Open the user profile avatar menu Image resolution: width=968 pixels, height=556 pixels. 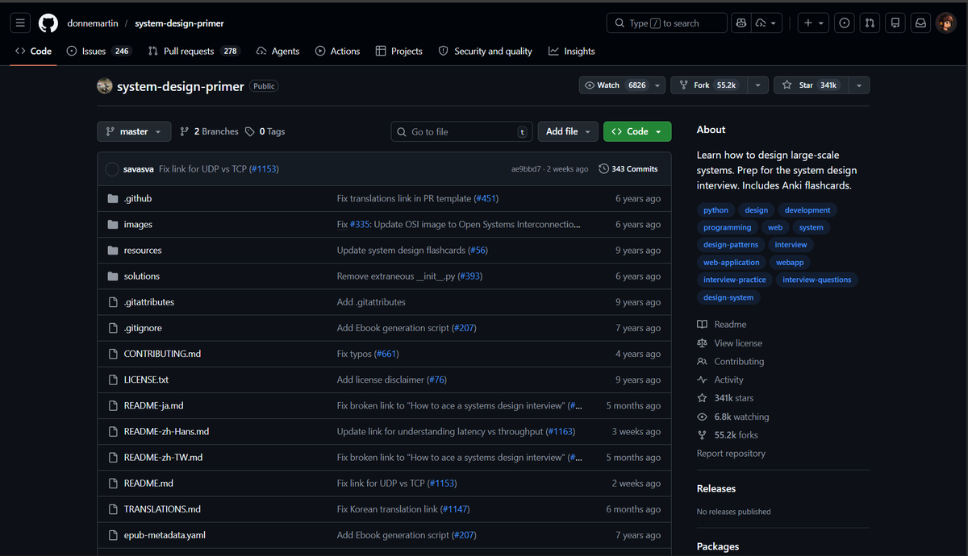pos(945,23)
